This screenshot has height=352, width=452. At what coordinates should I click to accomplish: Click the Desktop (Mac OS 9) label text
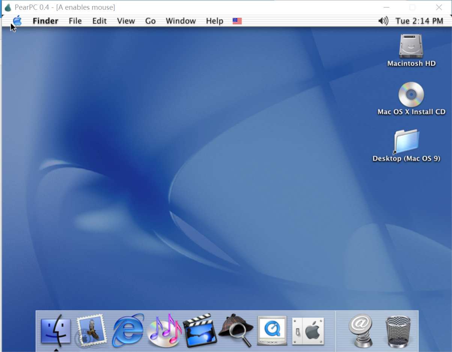click(406, 159)
